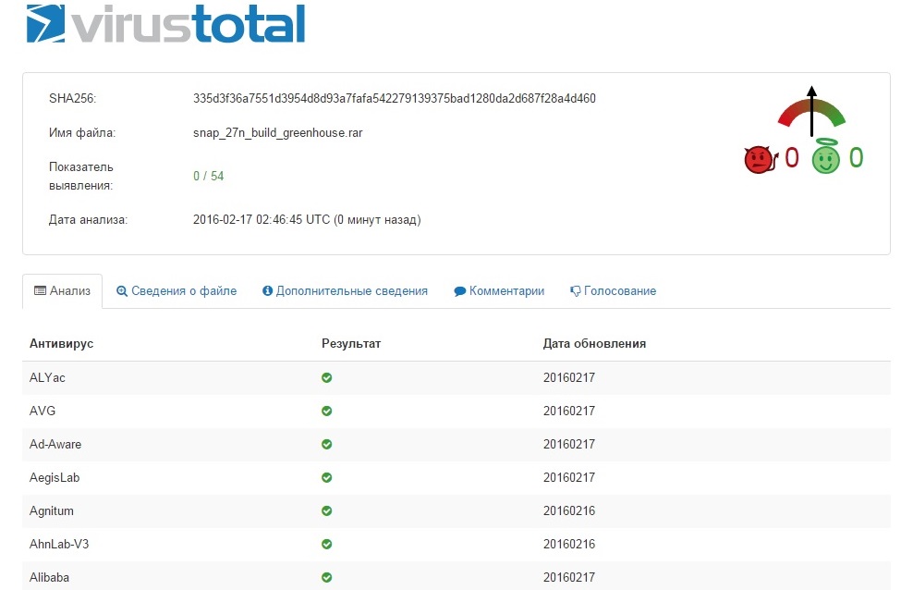Viewport: 913px width, 590px height.
Task: Click update date 20160216 in Agnitum row
Action: click(569, 510)
